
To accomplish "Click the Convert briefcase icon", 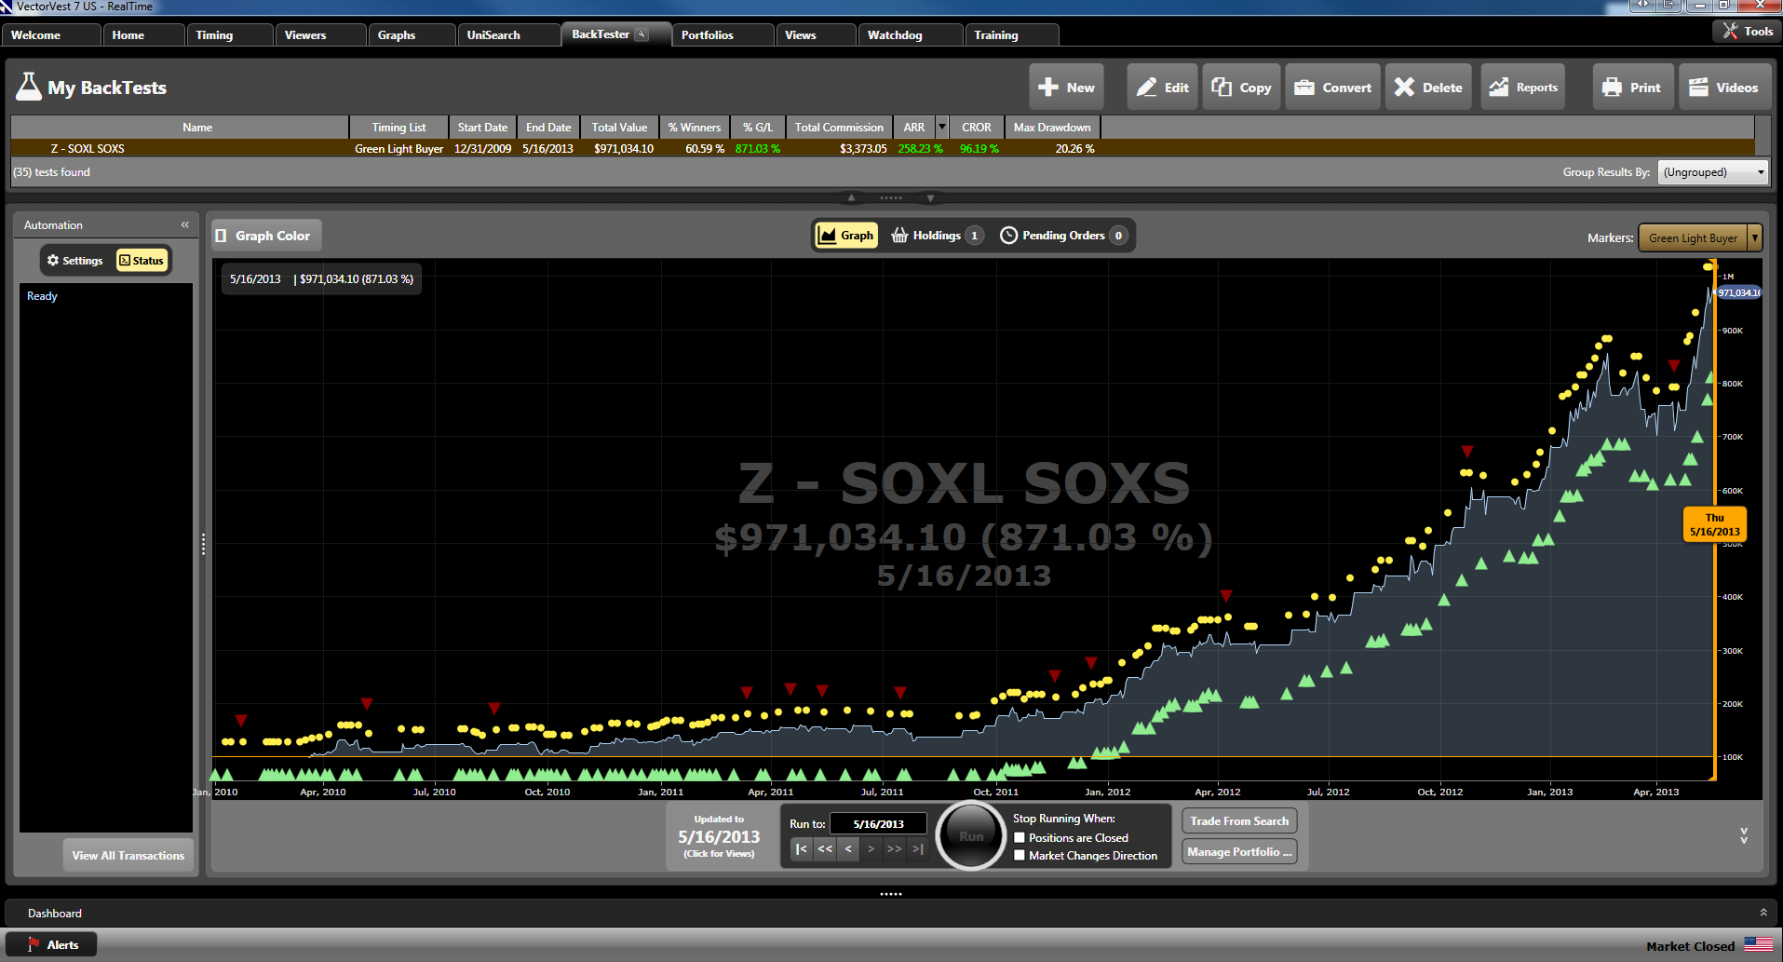I will coord(1304,87).
